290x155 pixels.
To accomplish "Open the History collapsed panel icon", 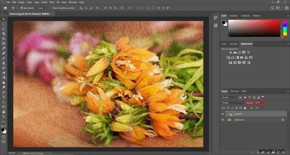I will pos(216,18).
